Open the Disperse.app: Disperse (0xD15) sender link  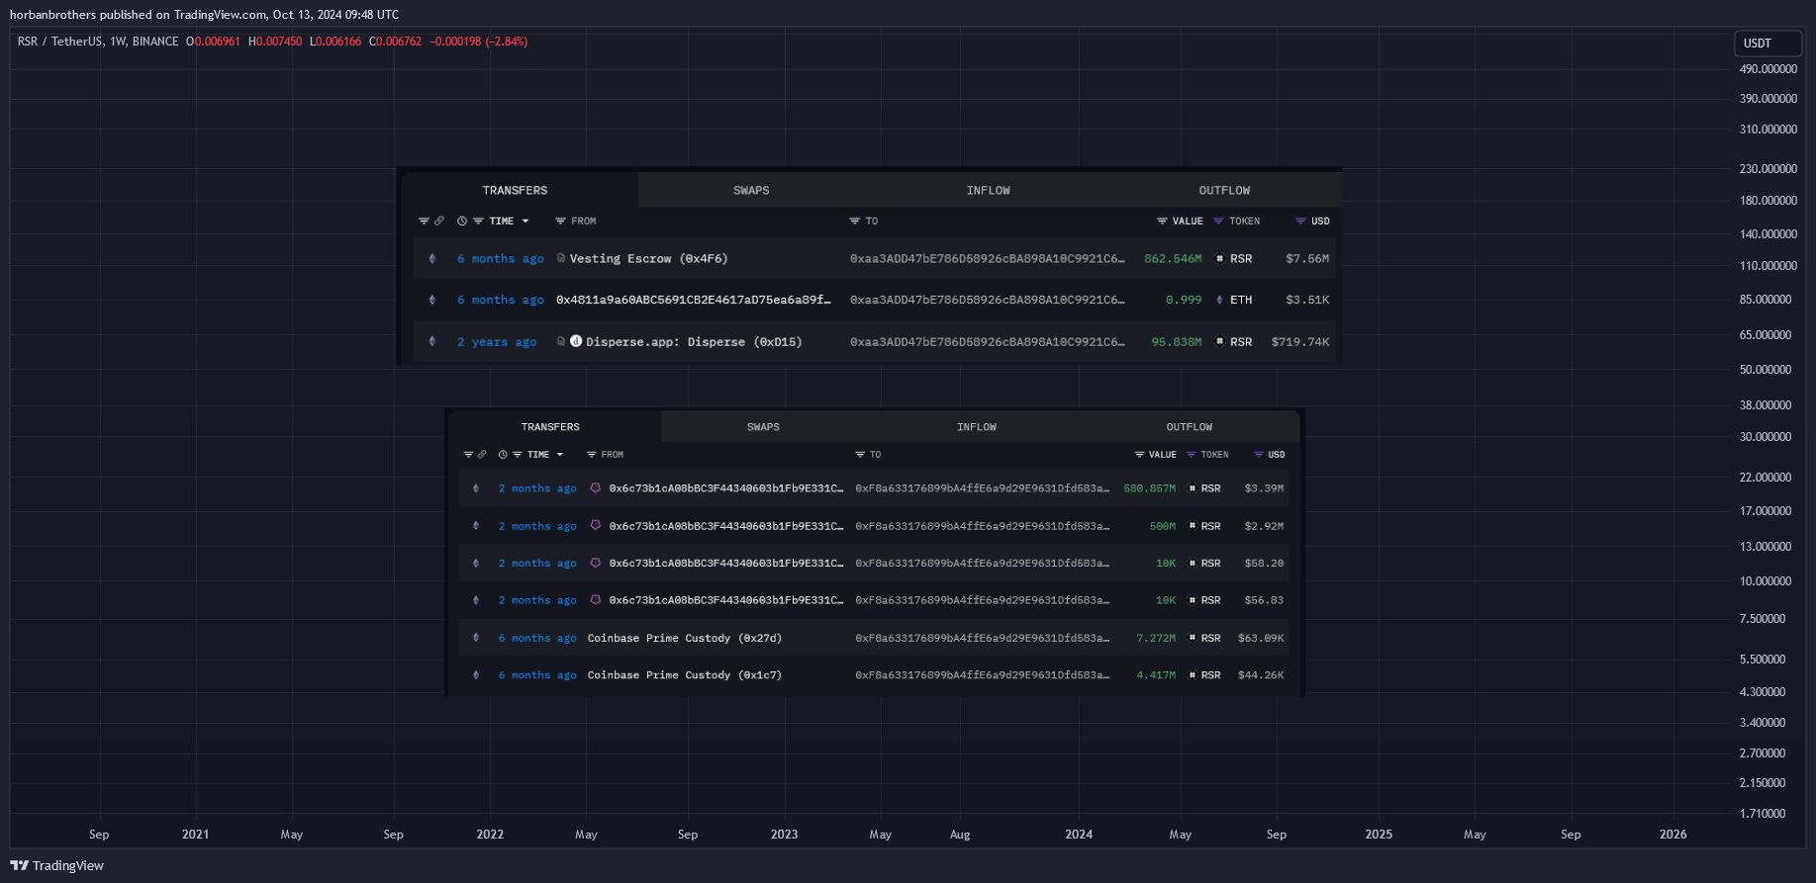694,342
